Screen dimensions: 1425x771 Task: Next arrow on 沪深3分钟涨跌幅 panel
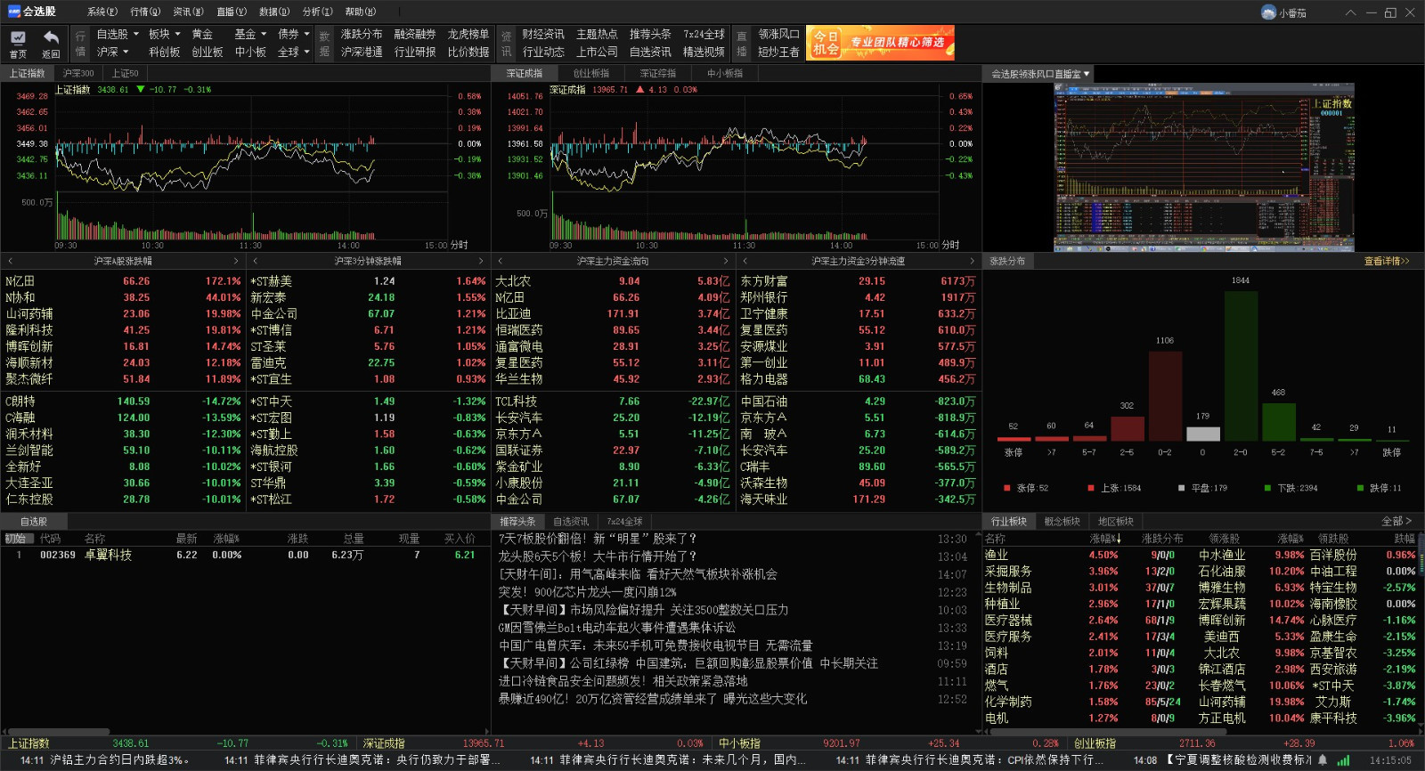(x=481, y=261)
